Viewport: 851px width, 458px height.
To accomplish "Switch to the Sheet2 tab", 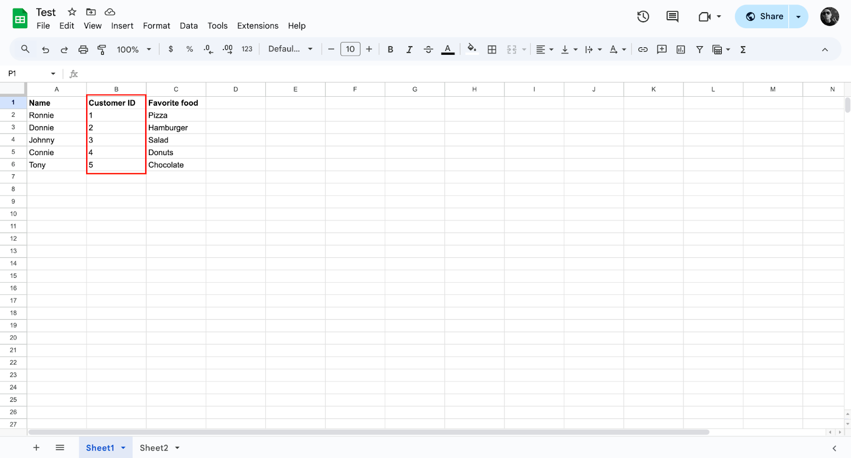I will (154, 448).
